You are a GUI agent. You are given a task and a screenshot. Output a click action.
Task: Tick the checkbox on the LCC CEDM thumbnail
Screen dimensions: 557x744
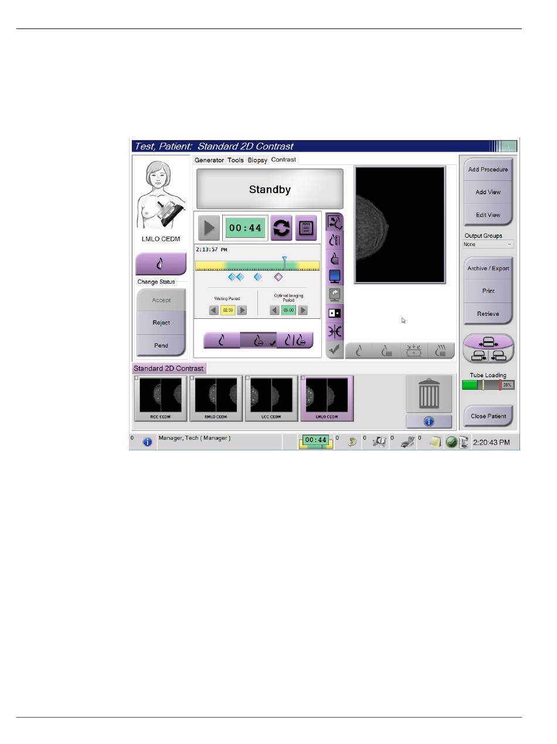pos(247,378)
